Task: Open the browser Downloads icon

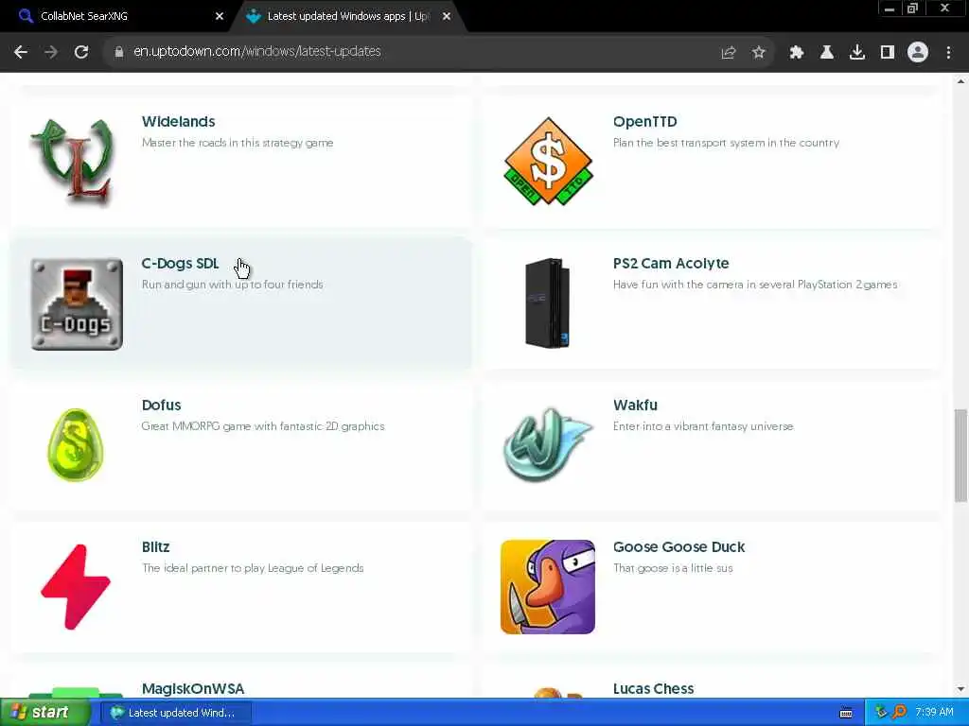Action: pos(857,53)
